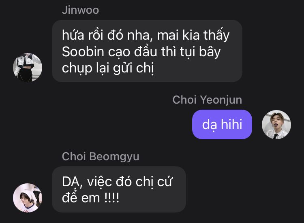
Task: Tap the purple "dạ hihi" bubble
Action: tap(222, 125)
